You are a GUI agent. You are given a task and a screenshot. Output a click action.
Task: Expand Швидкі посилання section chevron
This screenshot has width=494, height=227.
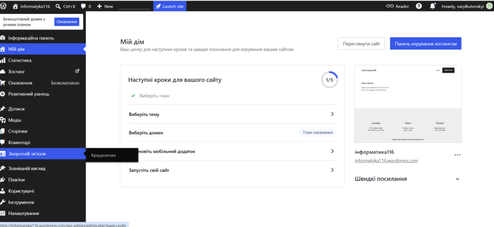tap(457, 179)
